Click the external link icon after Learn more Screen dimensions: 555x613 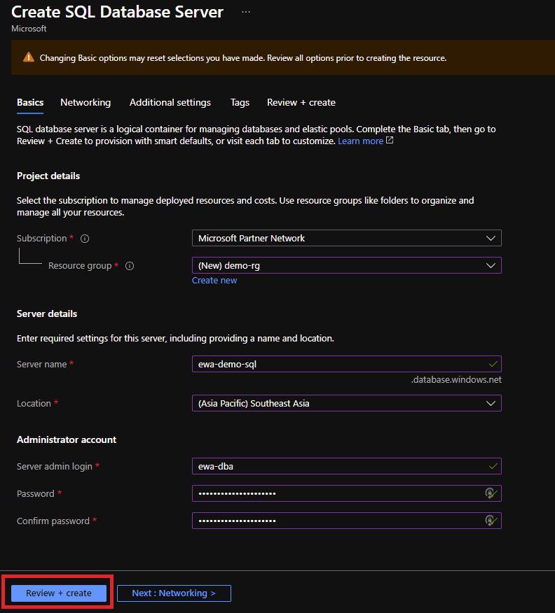pyautogui.click(x=390, y=141)
